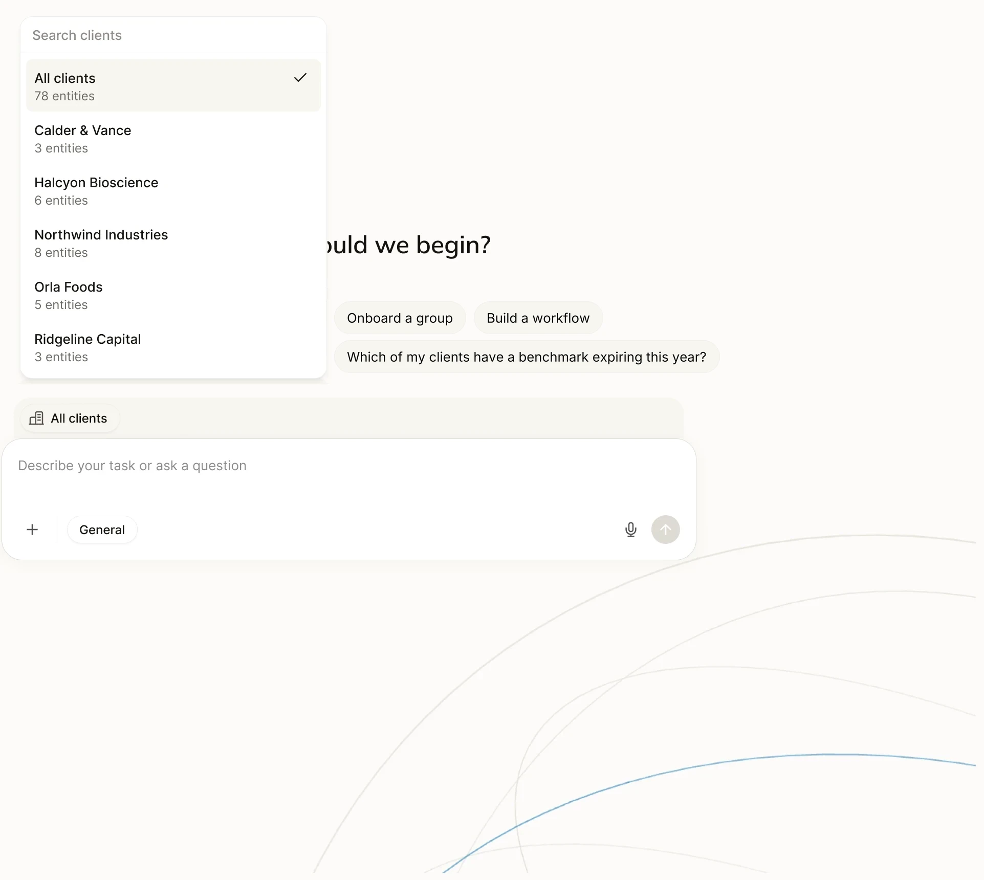Choose Ridgeline Capital client
Viewport: 984px width, 880px height.
173,347
